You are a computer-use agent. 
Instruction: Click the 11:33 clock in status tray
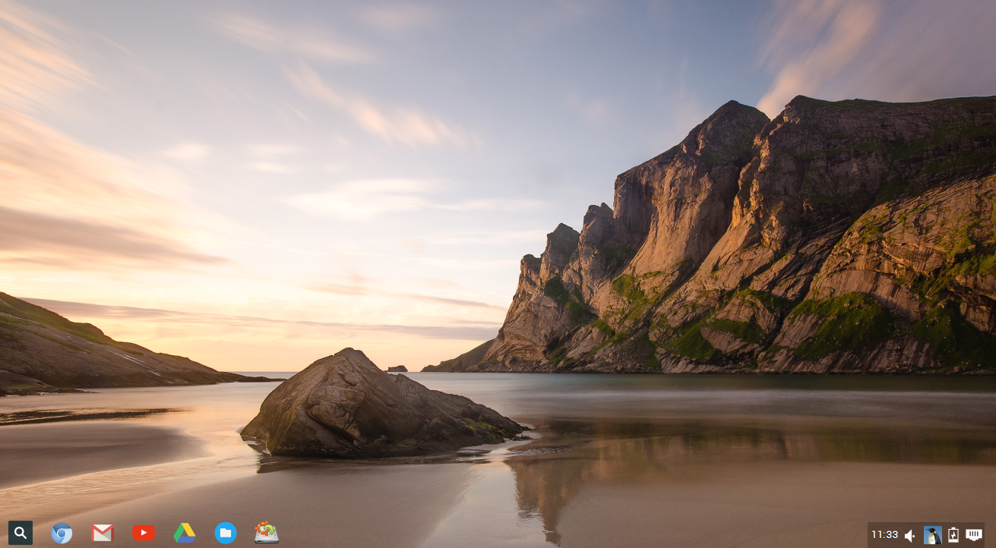[x=884, y=535]
